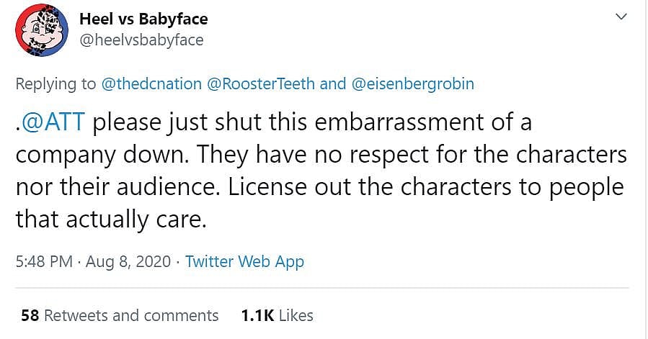Visit the @RoosterTeeth mention link
648x339 pixels.
click(x=261, y=83)
